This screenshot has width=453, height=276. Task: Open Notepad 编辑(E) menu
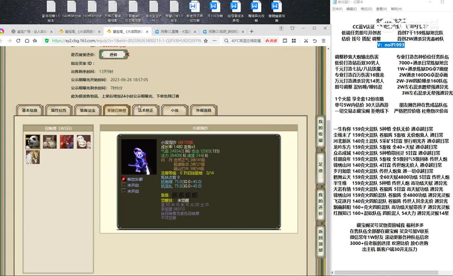[x=351, y=9]
